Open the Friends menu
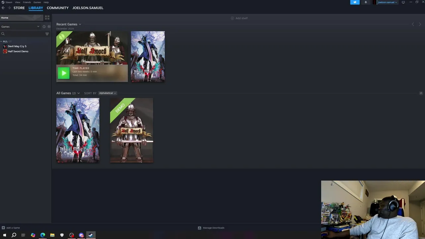The height and width of the screenshot is (239, 425). (x=27, y=2)
